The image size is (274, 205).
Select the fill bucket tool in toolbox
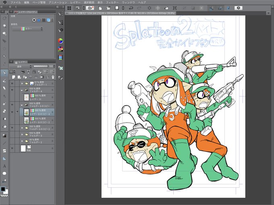(x=4, y=126)
